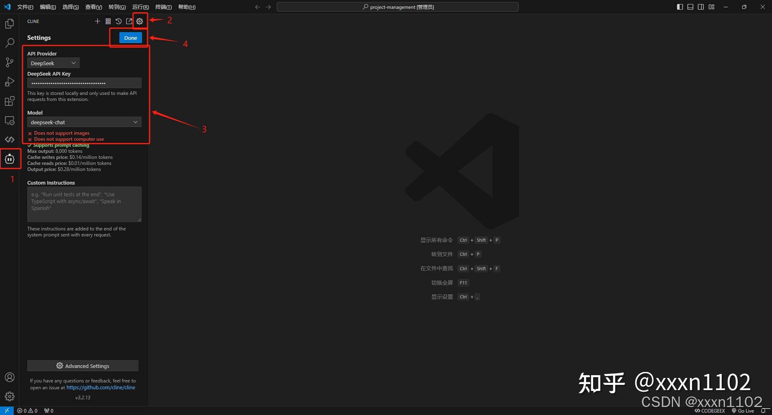
Task: Click inside the Custom Instructions text area
Action: [x=84, y=204]
